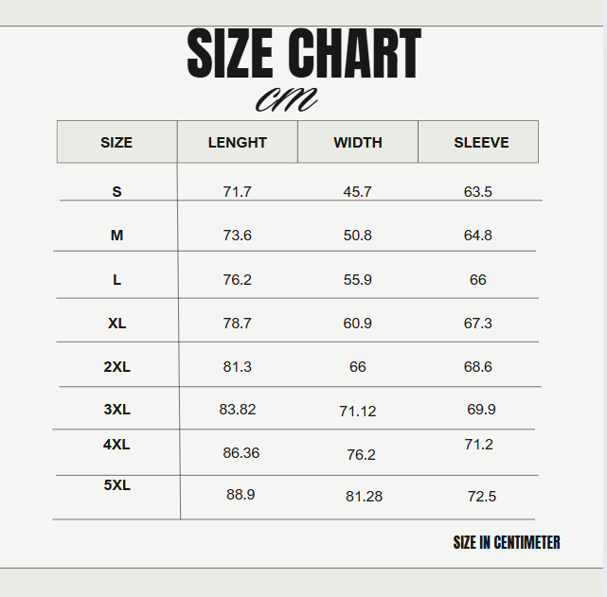Click the 2XL size row label

(x=116, y=367)
